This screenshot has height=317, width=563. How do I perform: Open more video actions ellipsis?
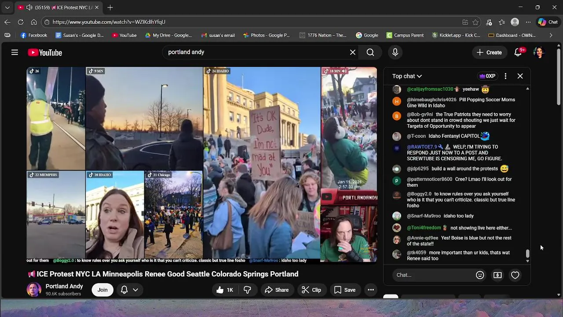(x=371, y=290)
